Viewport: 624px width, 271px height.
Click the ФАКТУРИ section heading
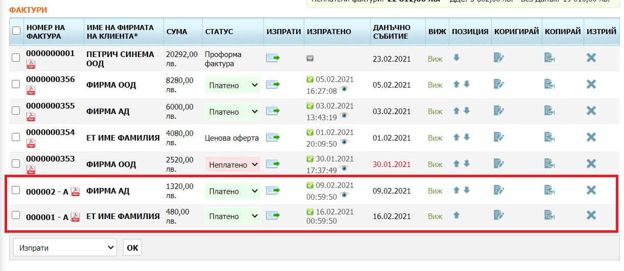28,10
